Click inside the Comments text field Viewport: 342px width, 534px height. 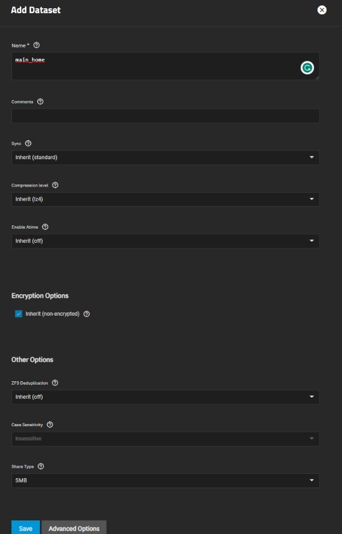164,115
